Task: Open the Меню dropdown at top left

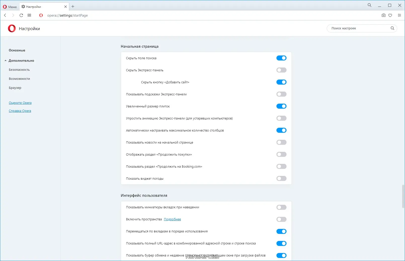Action: (10, 7)
